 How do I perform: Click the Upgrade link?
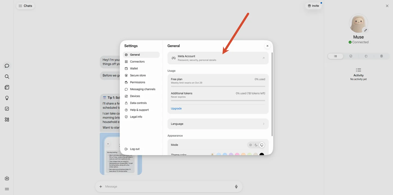(x=176, y=108)
